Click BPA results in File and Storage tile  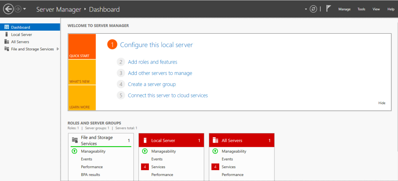click(x=90, y=175)
